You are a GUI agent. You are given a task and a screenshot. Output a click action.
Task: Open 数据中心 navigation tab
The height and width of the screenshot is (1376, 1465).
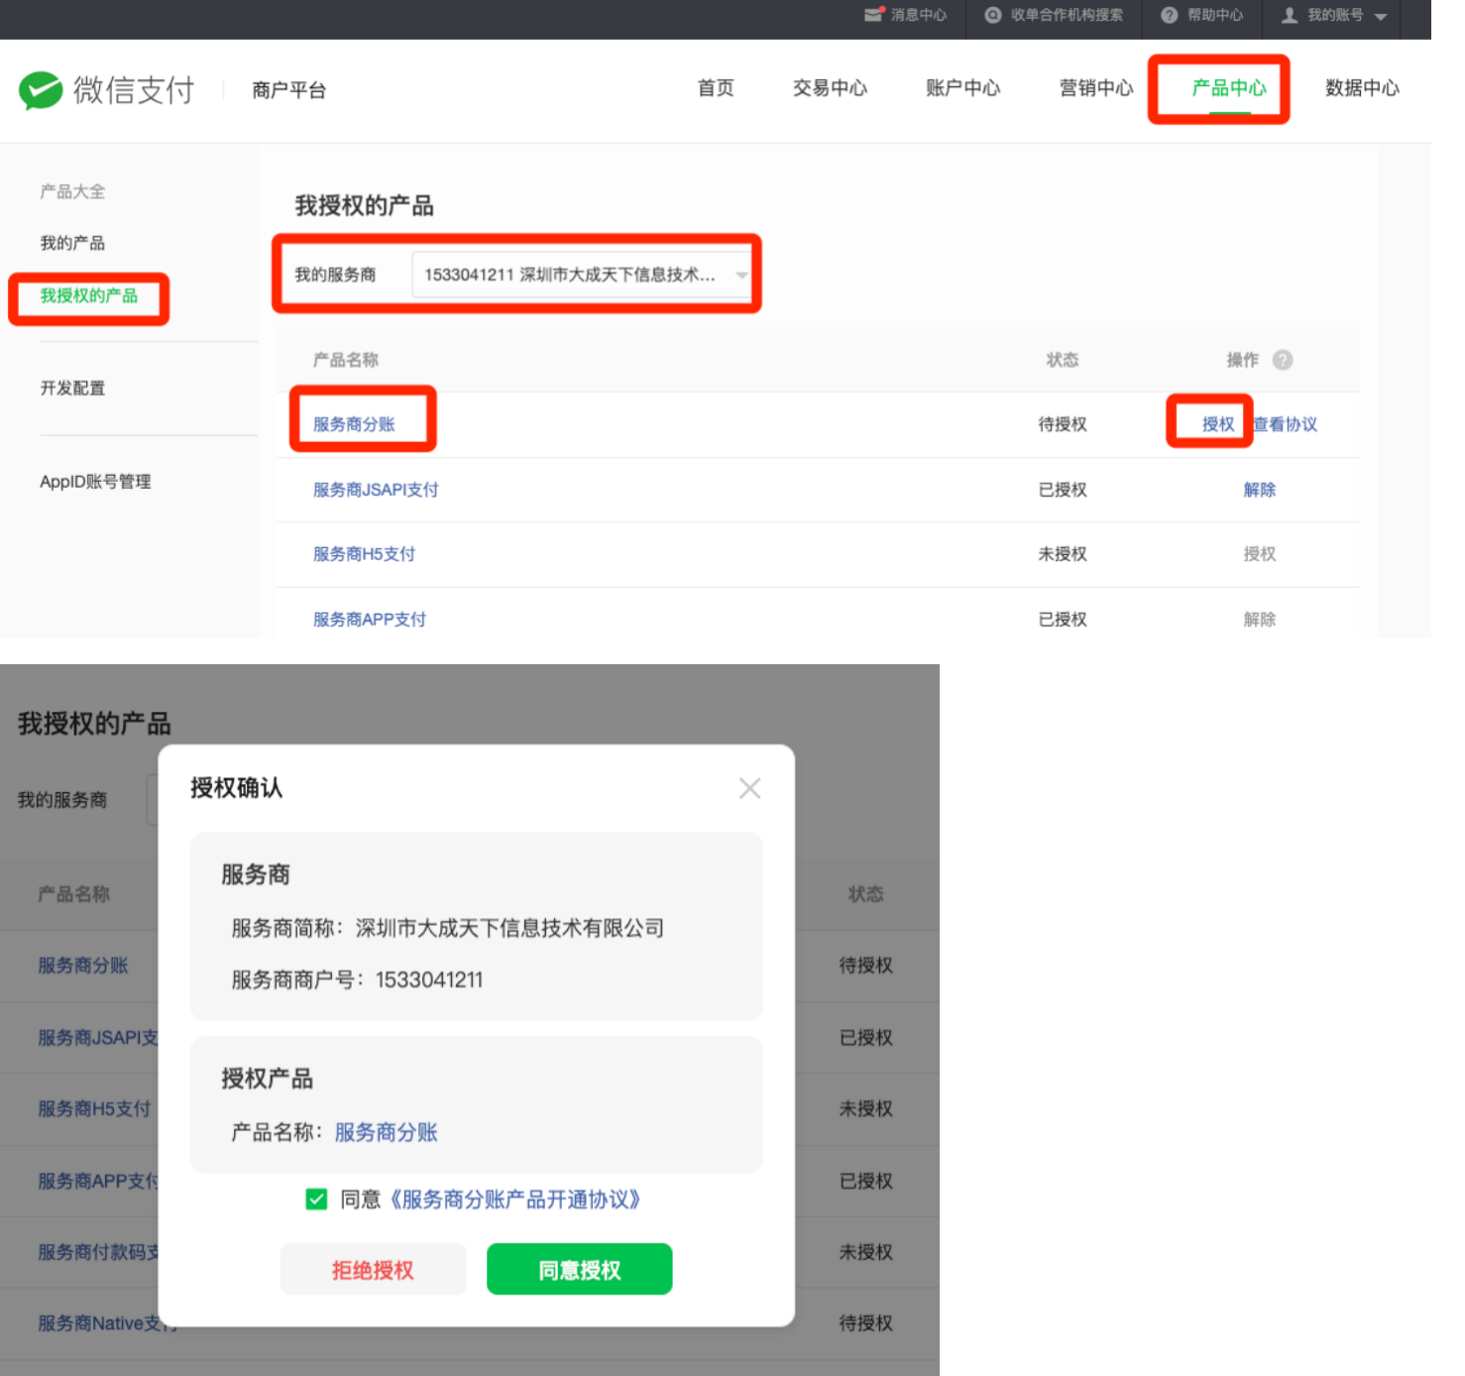pyautogui.click(x=1362, y=88)
